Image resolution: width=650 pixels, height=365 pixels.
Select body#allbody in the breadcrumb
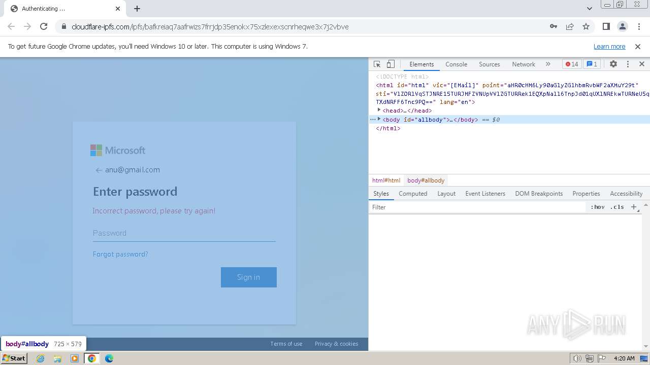(x=426, y=180)
